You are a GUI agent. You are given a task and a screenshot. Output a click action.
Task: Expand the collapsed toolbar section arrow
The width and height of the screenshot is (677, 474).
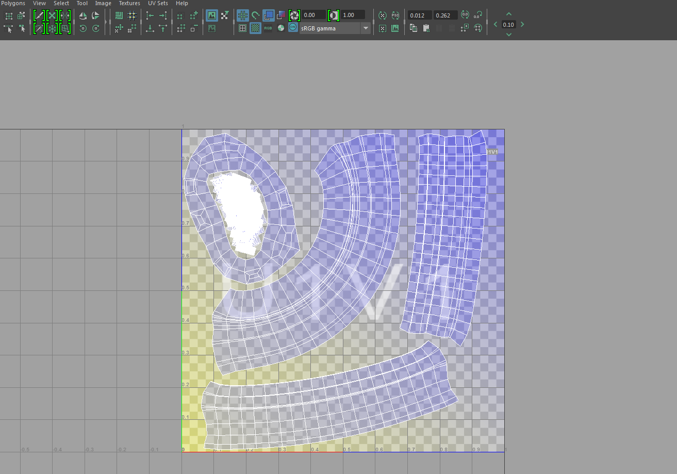(x=106, y=22)
